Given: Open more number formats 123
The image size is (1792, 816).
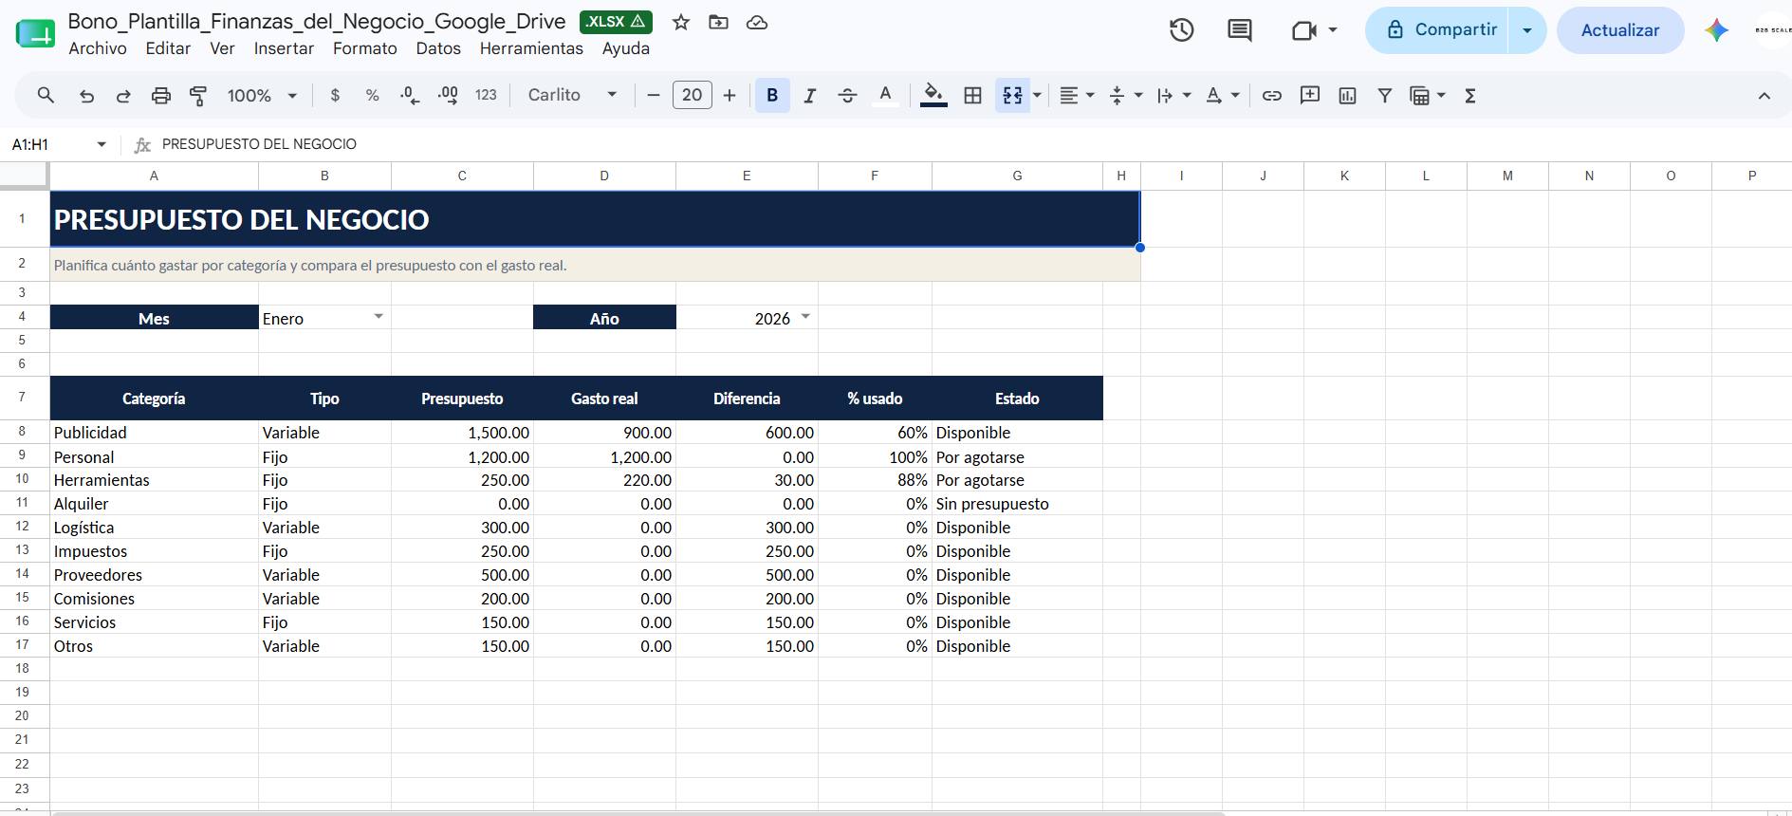Looking at the screenshot, I should pos(486,95).
